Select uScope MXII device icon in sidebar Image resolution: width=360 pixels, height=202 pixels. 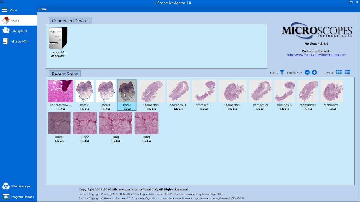tap(5, 41)
